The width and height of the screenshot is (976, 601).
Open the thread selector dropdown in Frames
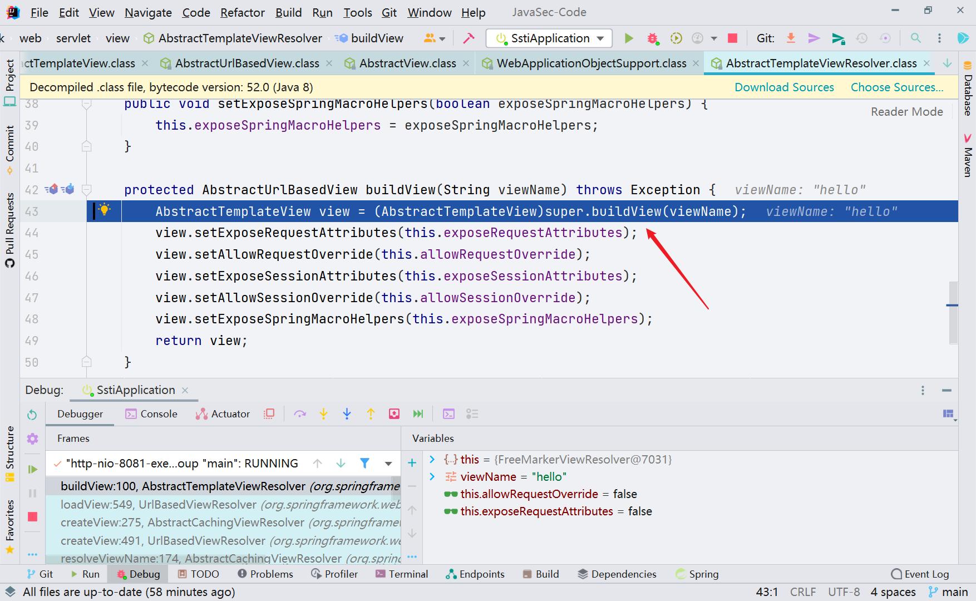[x=388, y=462]
